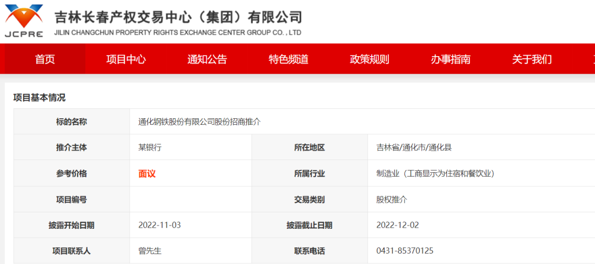Open 通知公告 in the navigation bar
The height and width of the screenshot is (264, 595).
coord(207,59)
